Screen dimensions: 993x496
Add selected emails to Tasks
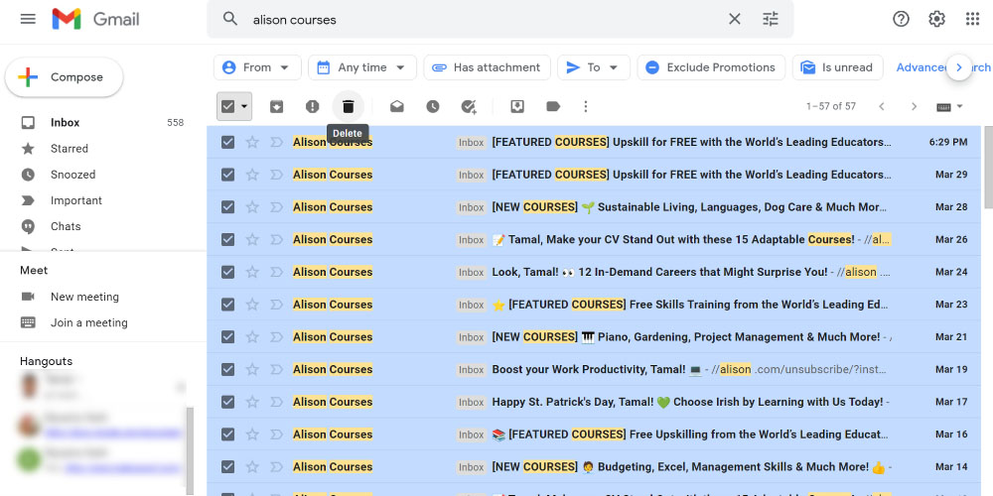pos(469,106)
